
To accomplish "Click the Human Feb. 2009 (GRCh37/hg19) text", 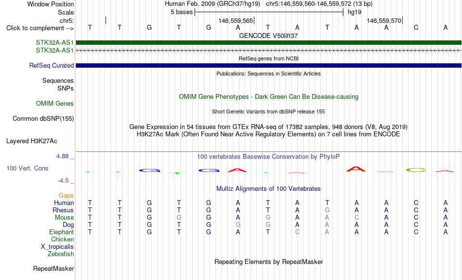I will pyautogui.click(x=213, y=4).
